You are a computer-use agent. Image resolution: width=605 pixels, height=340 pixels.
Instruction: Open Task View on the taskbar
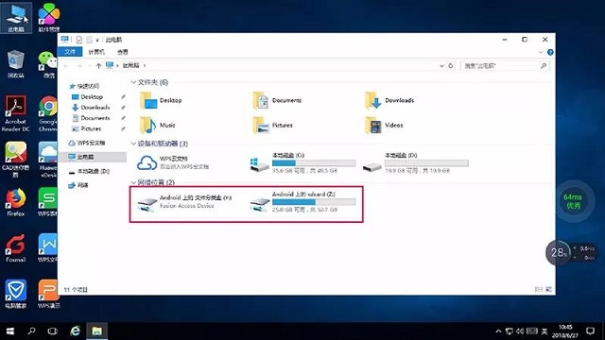point(53,331)
